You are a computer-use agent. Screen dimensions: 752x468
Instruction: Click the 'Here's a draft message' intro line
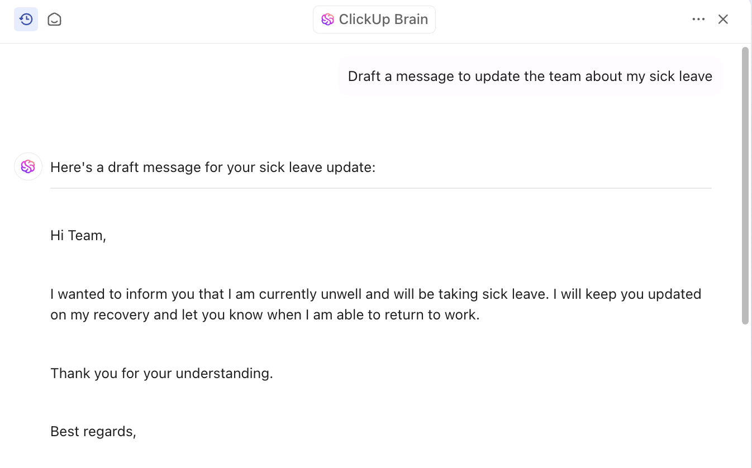pyautogui.click(x=213, y=167)
